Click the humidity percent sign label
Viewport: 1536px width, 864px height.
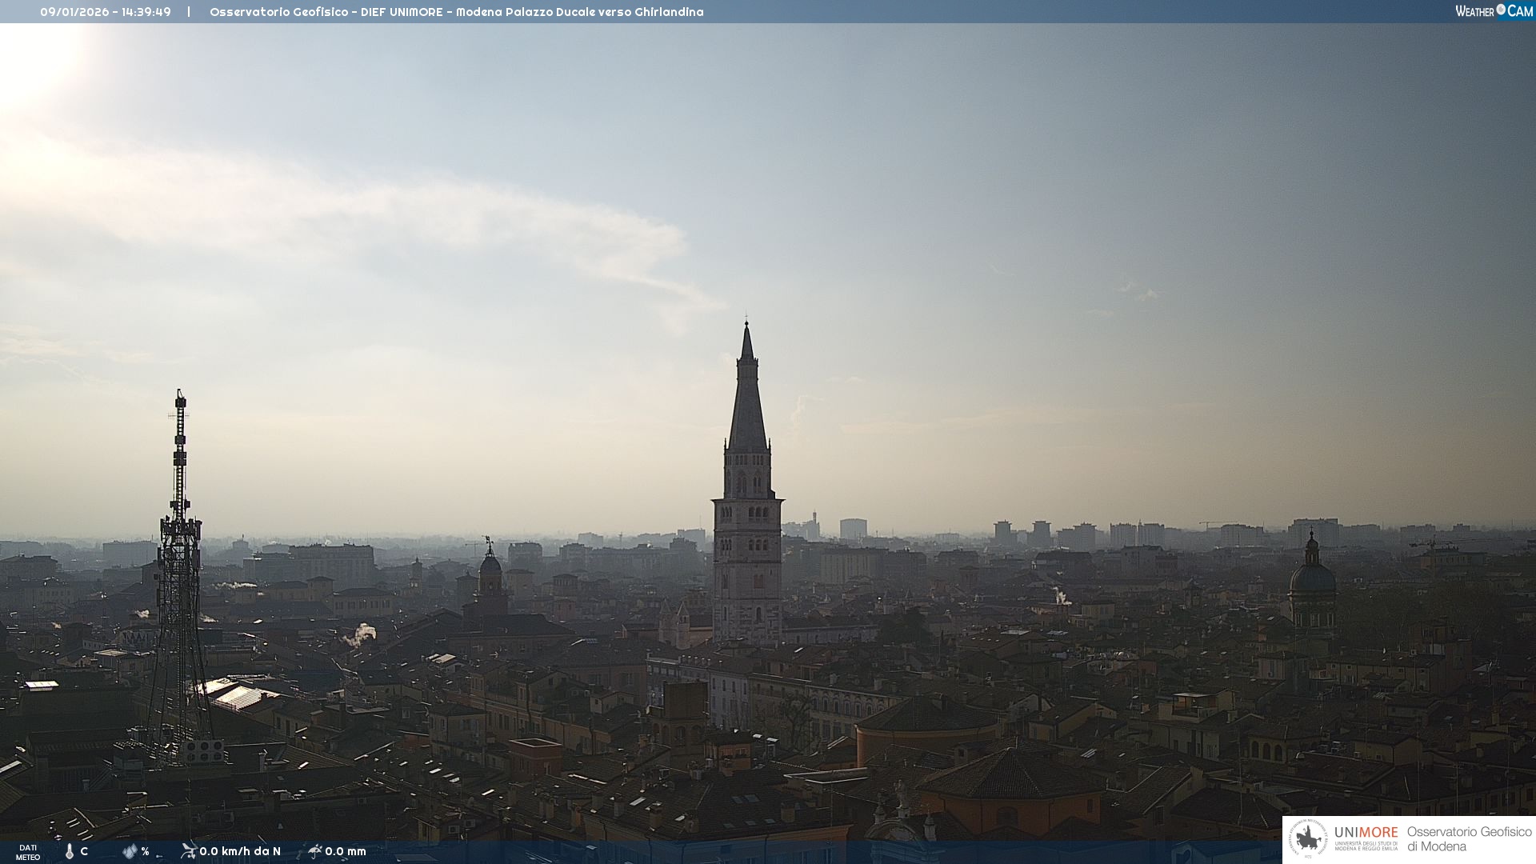coord(145,851)
